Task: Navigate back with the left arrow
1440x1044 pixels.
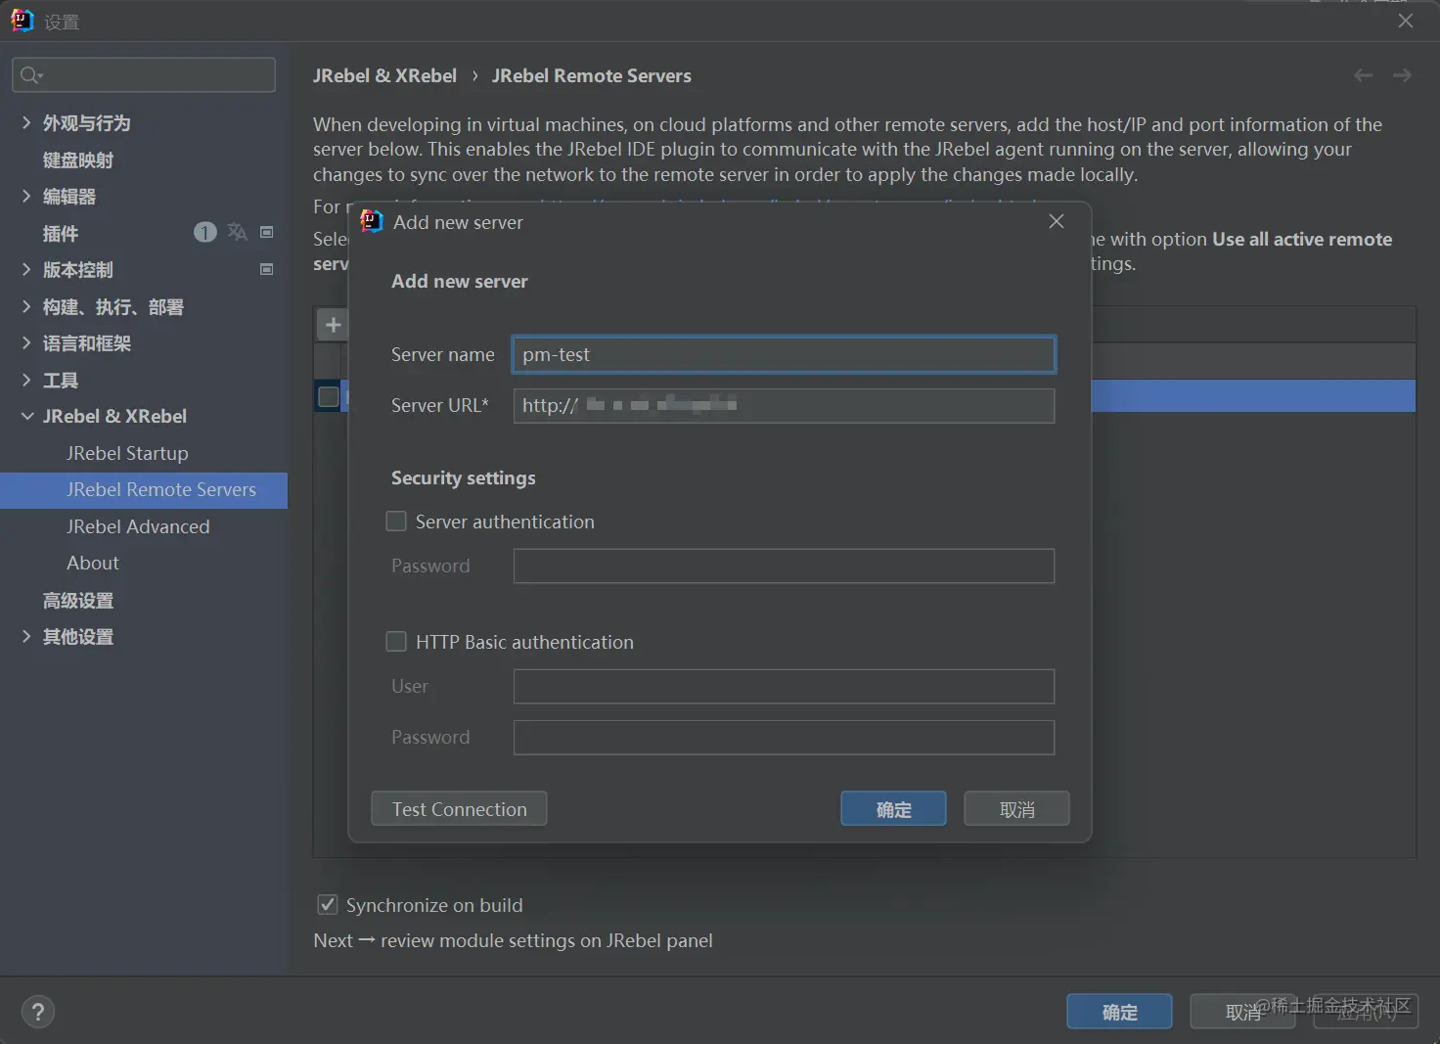Action: click(x=1363, y=75)
